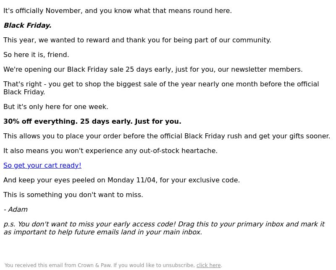Click the 'You received this email from Crown & Paw' footer

[x=113, y=265]
